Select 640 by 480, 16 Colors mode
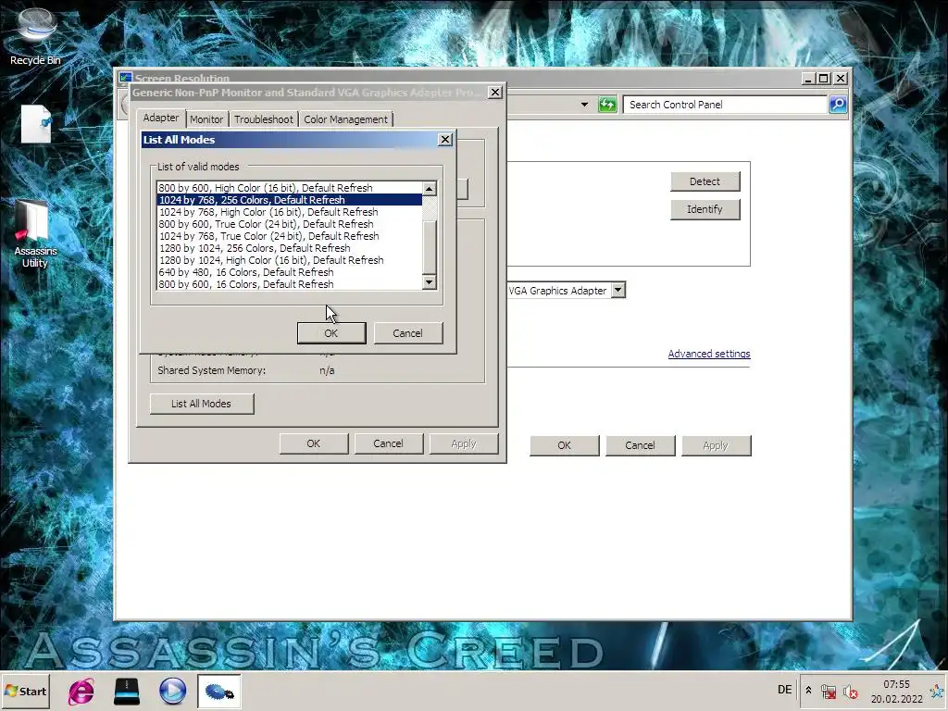Viewport: 948px width, 711px height. (x=290, y=272)
